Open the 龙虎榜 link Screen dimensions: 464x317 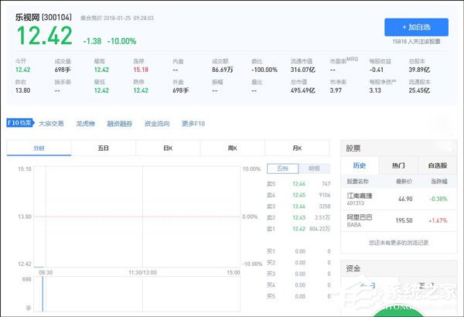pyautogui.click(x=85, y=124)
